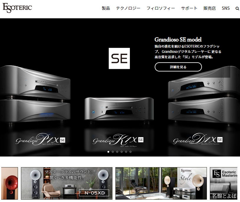Select the last carousel slide dot
This screenshot has height=202, width=240.
pyautogui.click(x=130, y=152)
